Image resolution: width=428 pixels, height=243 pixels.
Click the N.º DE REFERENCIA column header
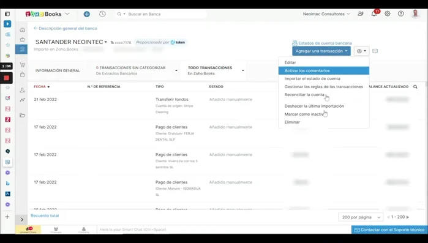(x=103, y=87)
